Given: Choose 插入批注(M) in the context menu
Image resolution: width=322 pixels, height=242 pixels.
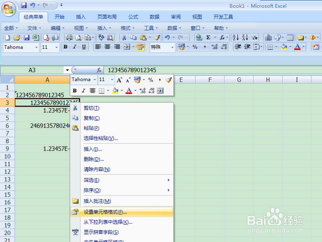Looking at the screenshot, I should 122,201.
